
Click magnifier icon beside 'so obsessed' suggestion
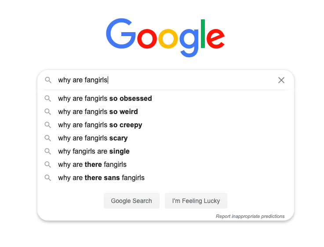[x=48, y=99]
